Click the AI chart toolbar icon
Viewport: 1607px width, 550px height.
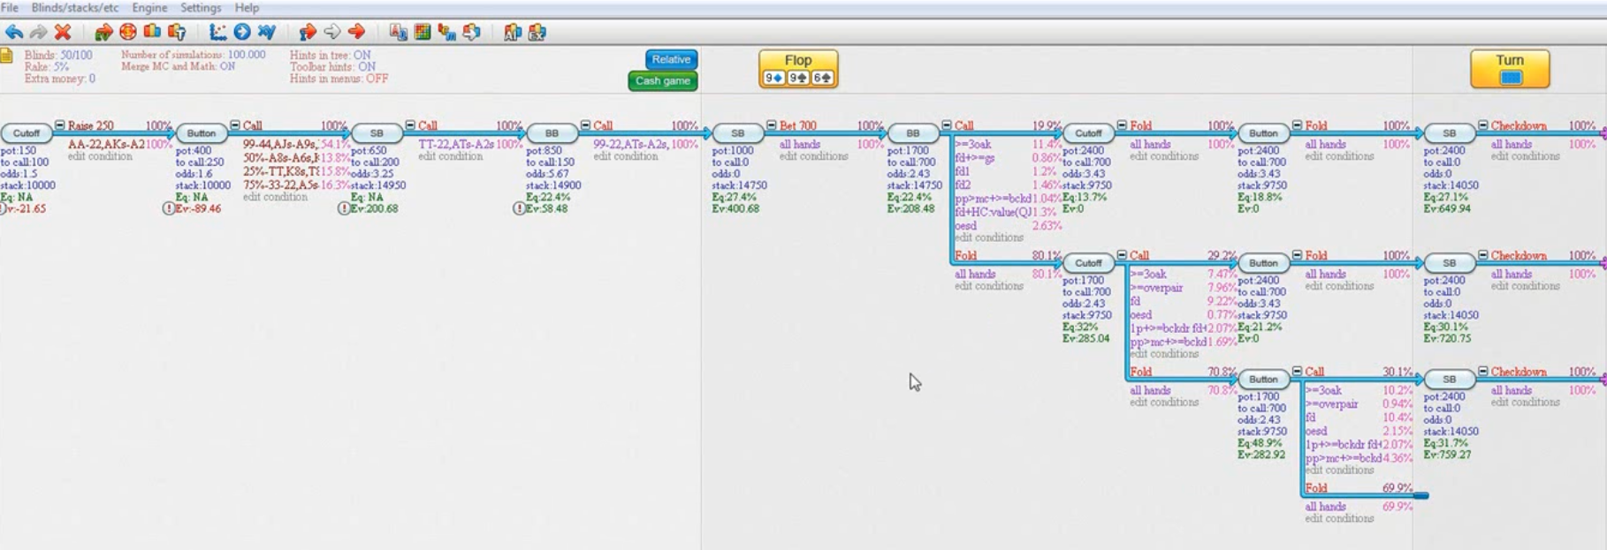[512, 33]
